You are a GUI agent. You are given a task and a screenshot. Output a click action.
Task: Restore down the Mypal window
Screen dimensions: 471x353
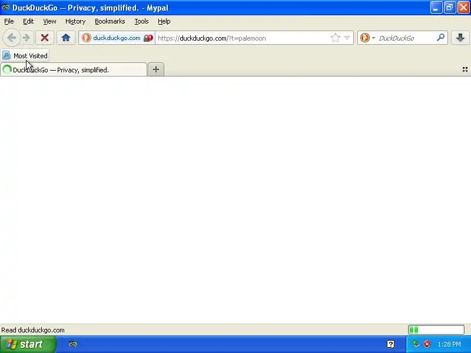[450, 8]
